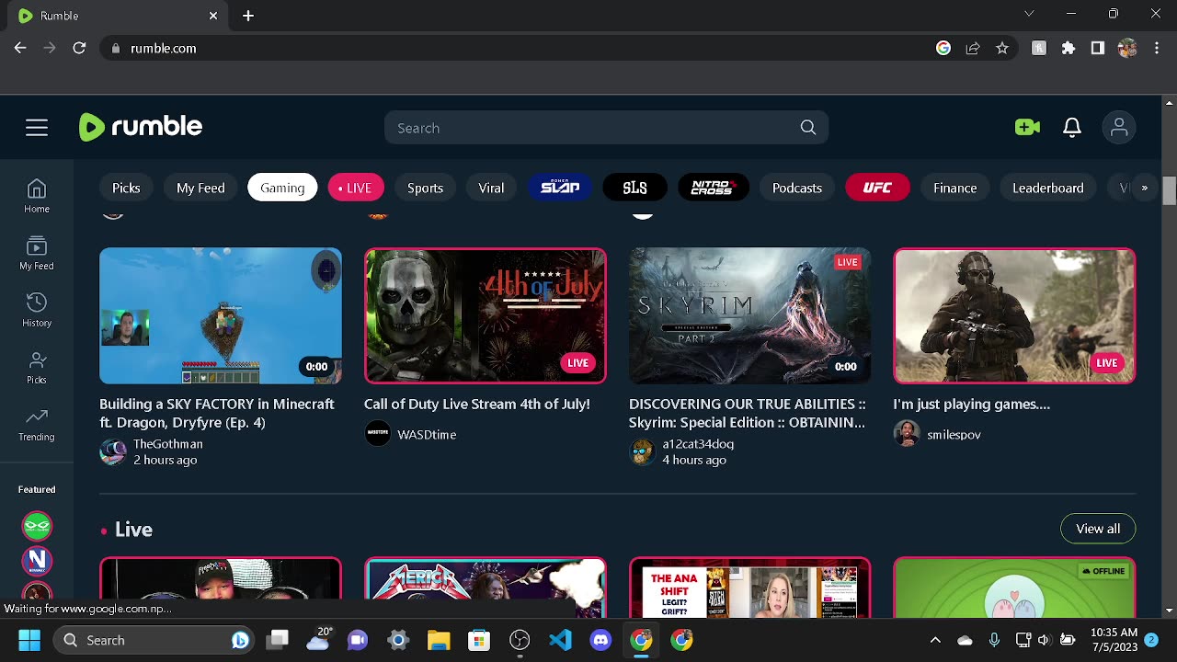Open the green featured channel icon

(x=37, y=526)
